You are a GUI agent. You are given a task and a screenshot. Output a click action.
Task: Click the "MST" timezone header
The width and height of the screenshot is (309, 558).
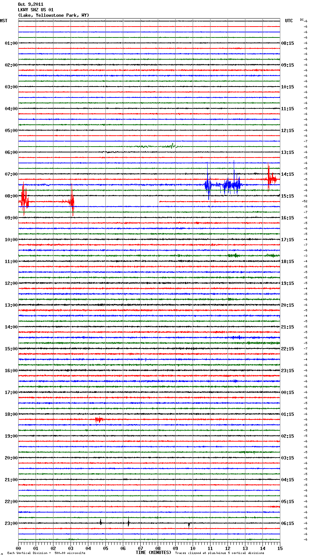click(4, 21)
